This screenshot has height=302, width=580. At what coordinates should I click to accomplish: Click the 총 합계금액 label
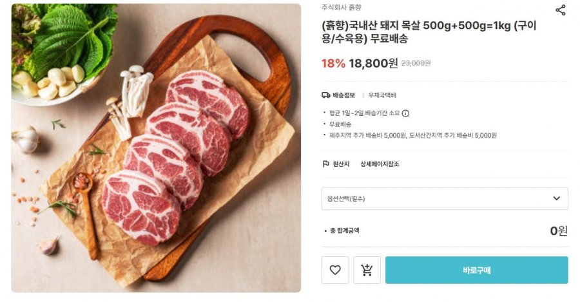(344, 231)
